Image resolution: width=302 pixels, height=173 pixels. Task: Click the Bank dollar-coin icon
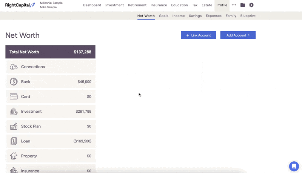coord(14,82)
